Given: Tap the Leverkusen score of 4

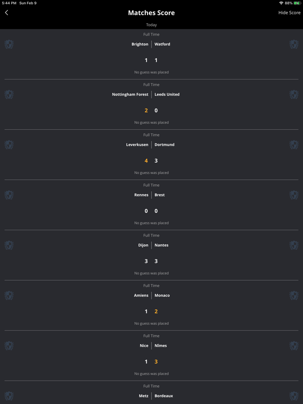Looking at the screenshot, I should point(146,160).
